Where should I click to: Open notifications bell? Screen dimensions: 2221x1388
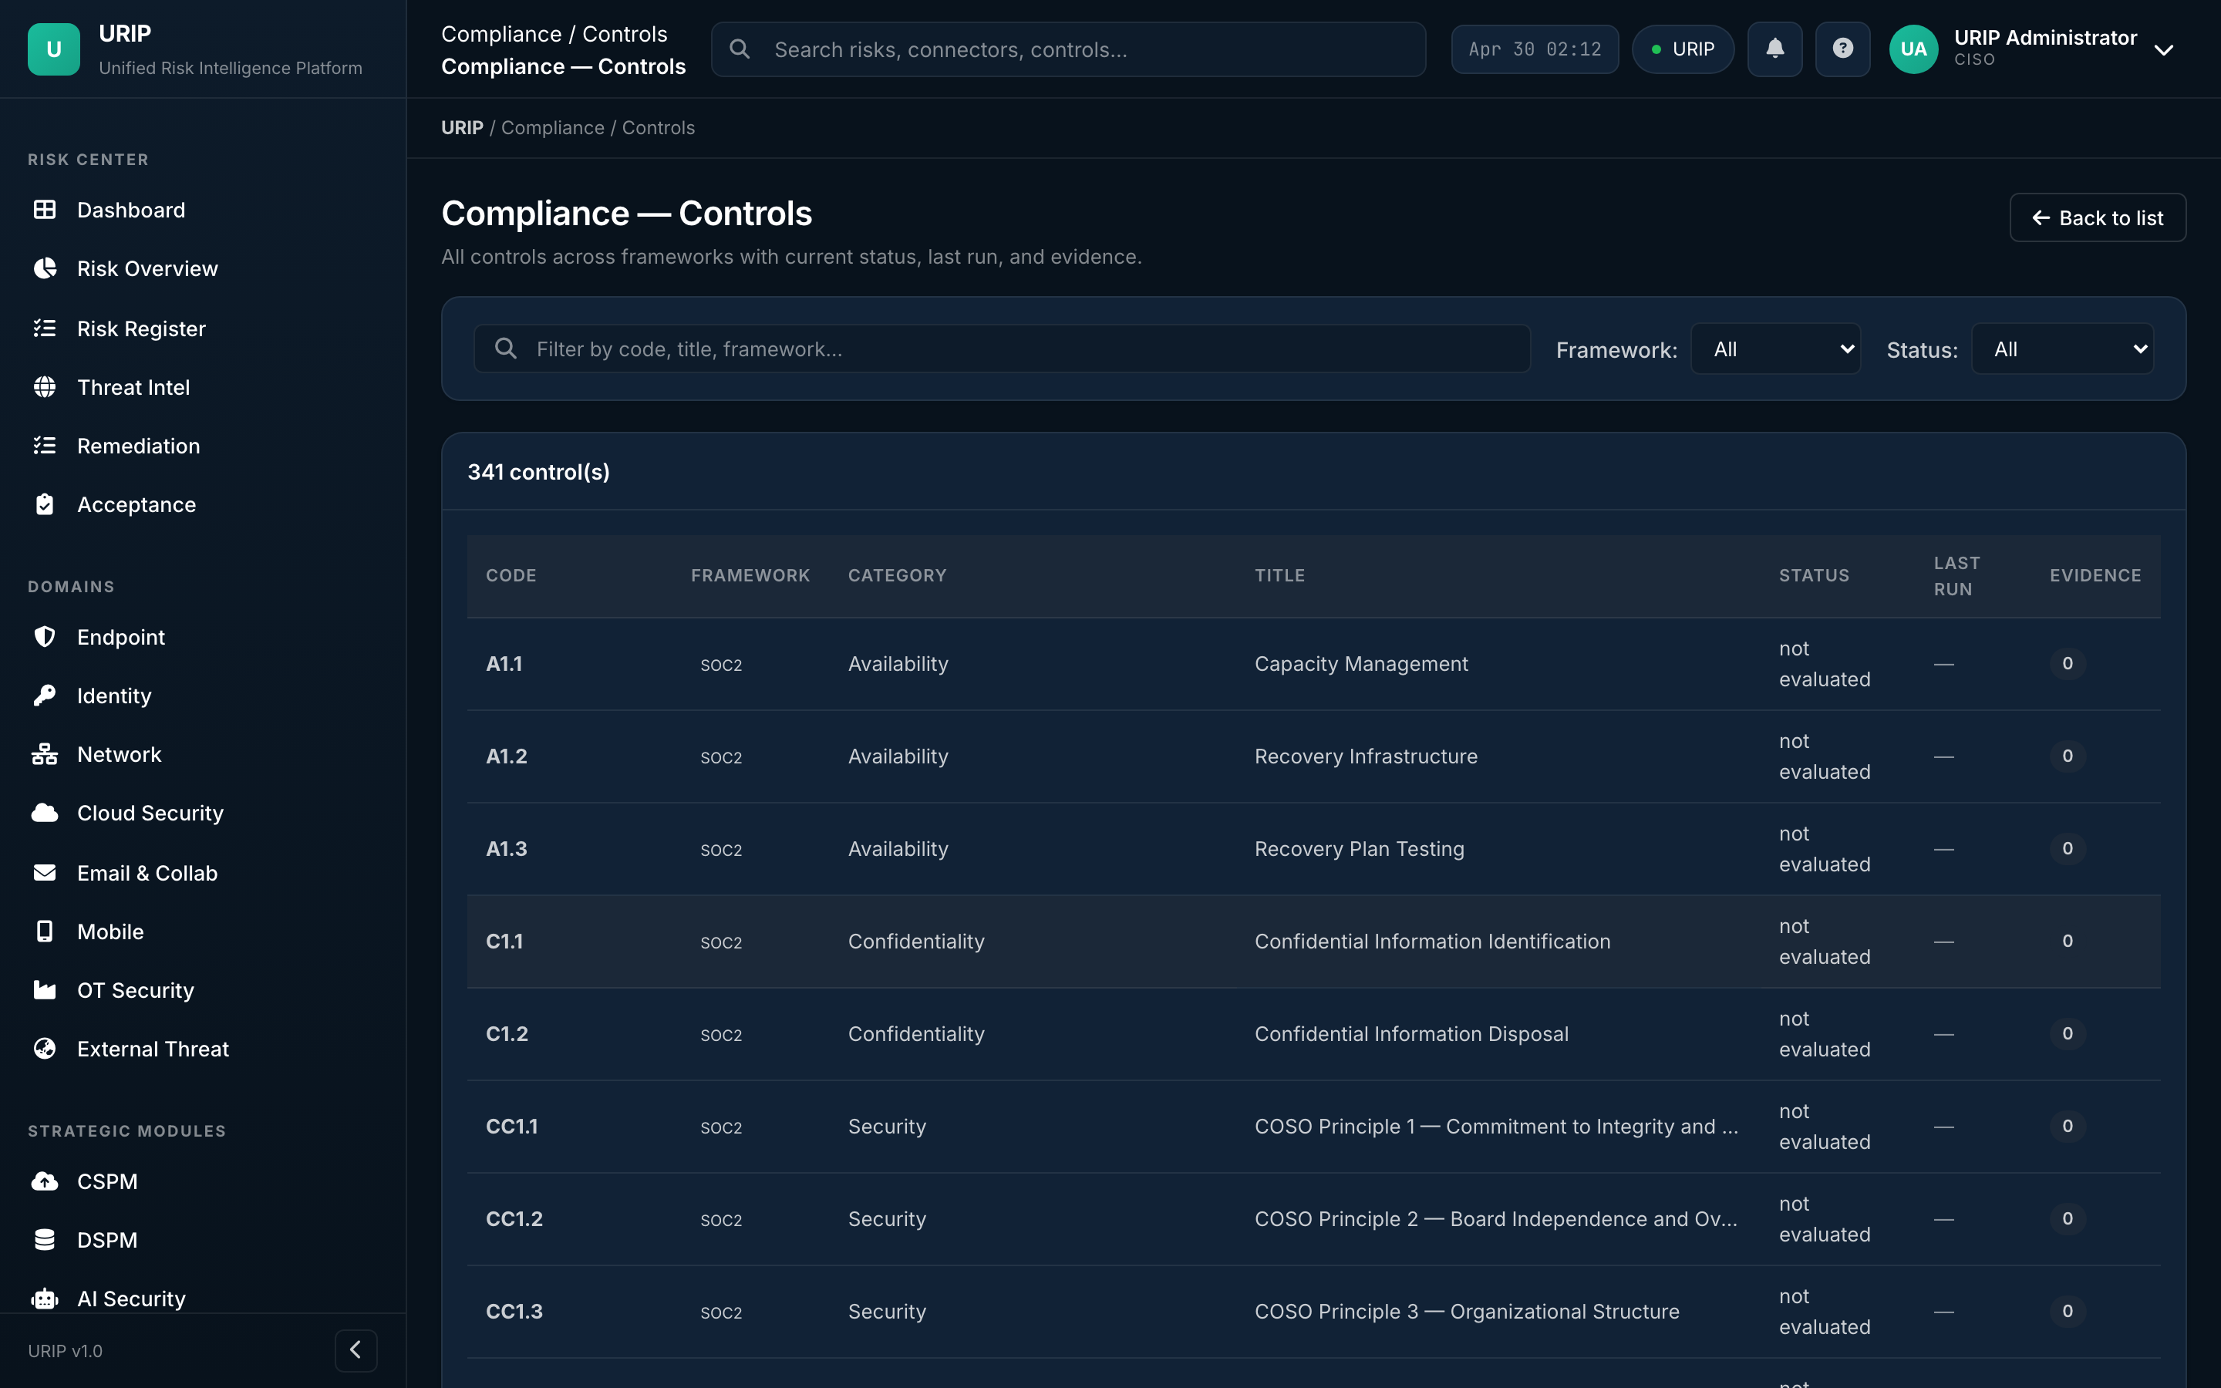point(1774,49)
